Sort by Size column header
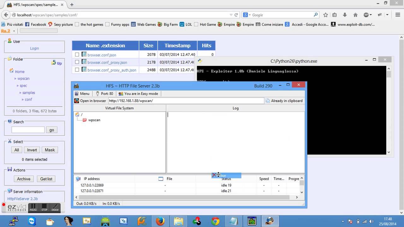Viewport: 404px width, 227px height. point(148,45)
